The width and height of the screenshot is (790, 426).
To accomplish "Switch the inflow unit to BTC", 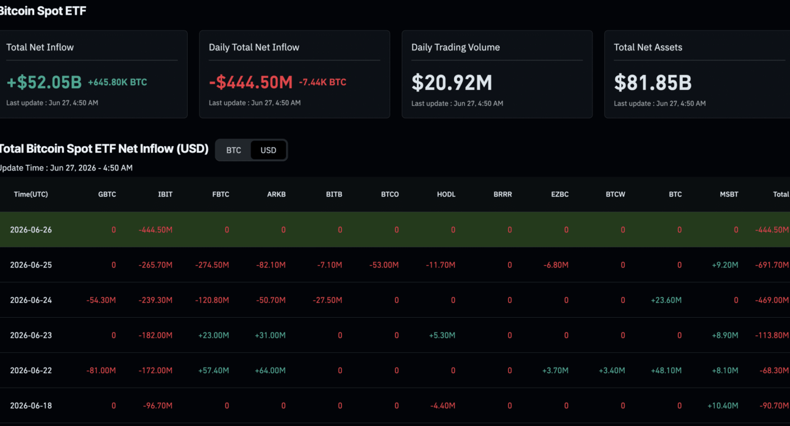I will click(x=233, y=150).
